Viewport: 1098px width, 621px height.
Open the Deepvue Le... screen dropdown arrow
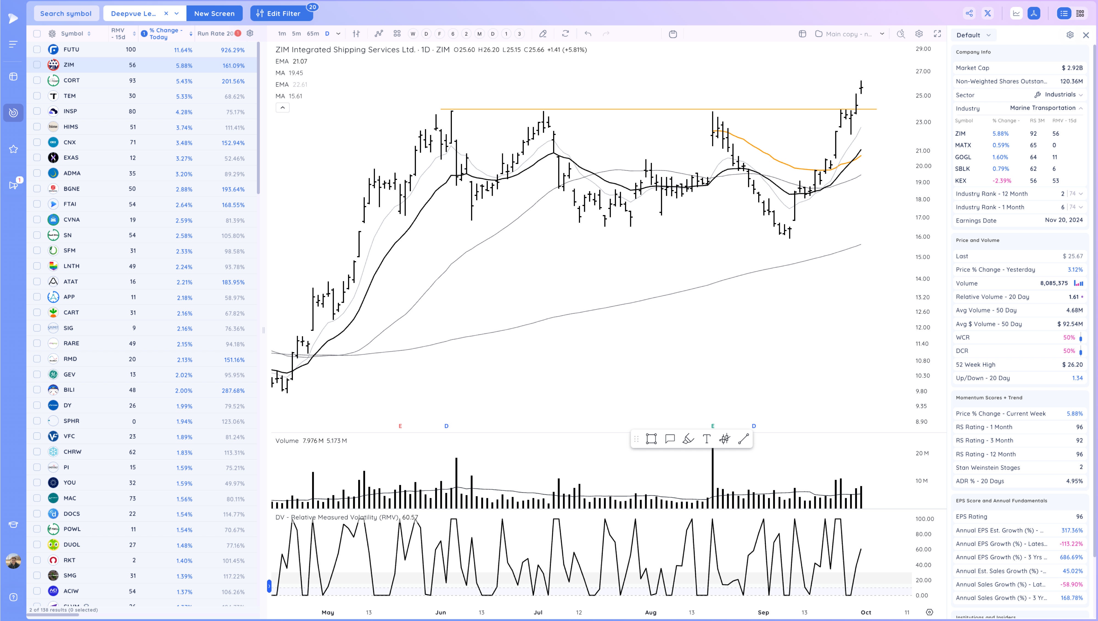tap(177, 13)
